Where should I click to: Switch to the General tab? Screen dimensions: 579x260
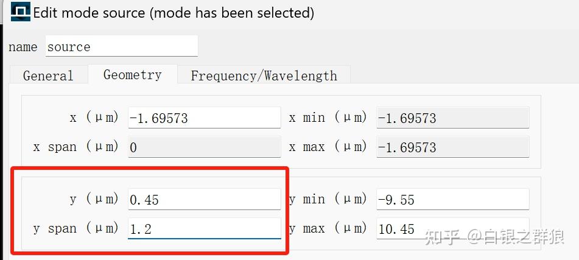48,76
